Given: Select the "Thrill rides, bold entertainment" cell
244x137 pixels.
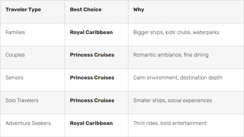Looking at the screenshot, I should [x=170, y=123].
